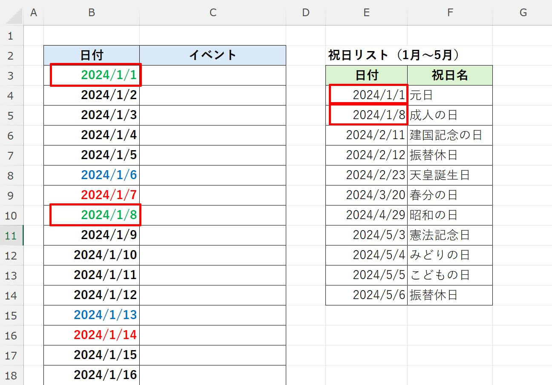Select the blue 2024/1/13 cell

(92, 315)
